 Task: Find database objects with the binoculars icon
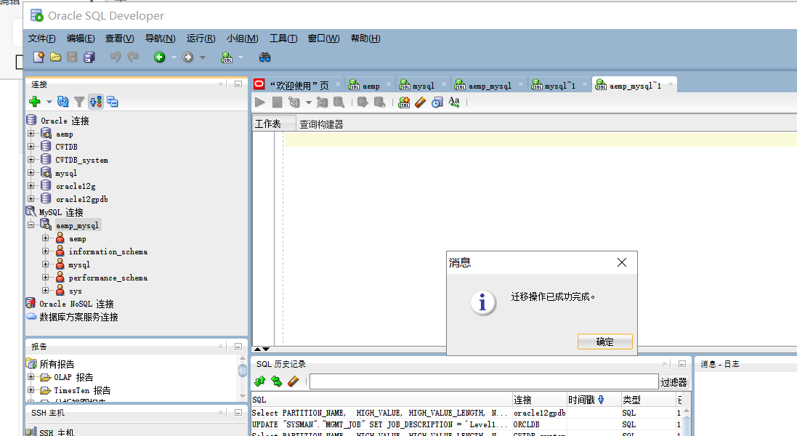point(265,57)
